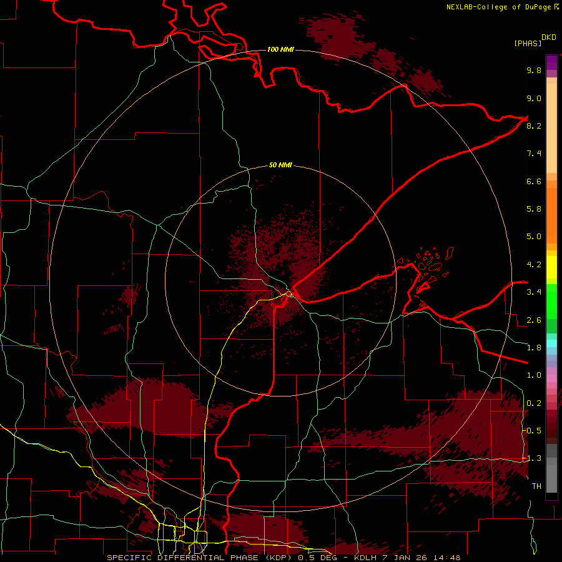Click the 5.8 color scale label
The width and height of the screenshot is (562, 562).
point(534,209)
